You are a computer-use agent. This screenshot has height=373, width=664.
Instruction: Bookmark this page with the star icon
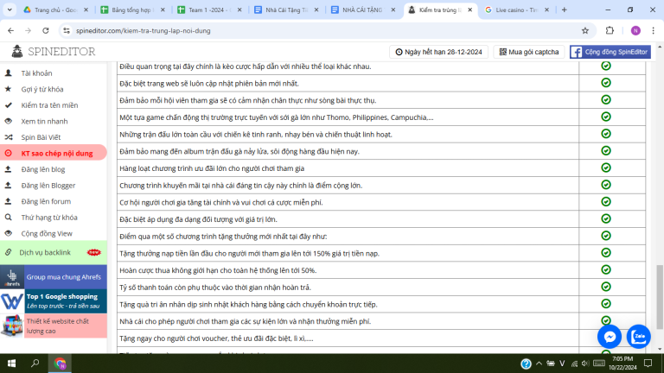[585, 30]
